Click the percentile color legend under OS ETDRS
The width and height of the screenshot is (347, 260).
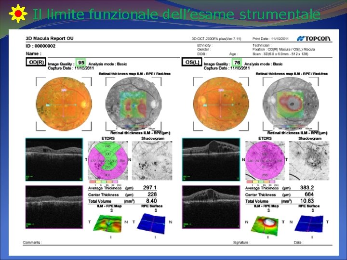coord(261,182)
